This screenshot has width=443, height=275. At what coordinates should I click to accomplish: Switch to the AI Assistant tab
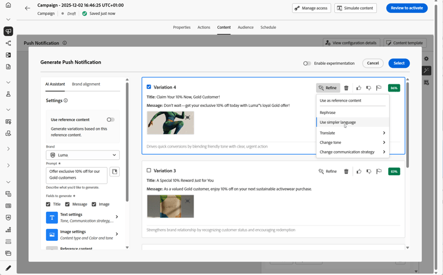55,84
